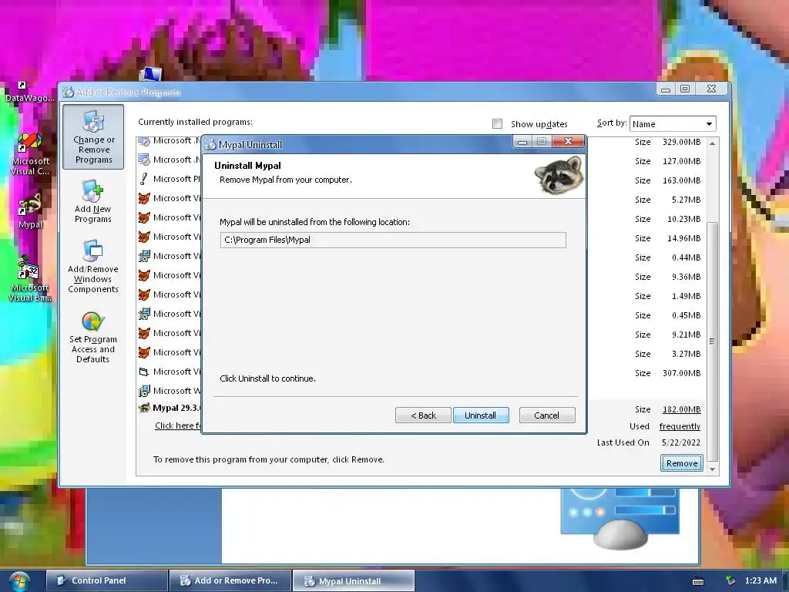Open the Sort by Name dropdown
The height and width of the screenshot is (592, 789).
point(672,124)
